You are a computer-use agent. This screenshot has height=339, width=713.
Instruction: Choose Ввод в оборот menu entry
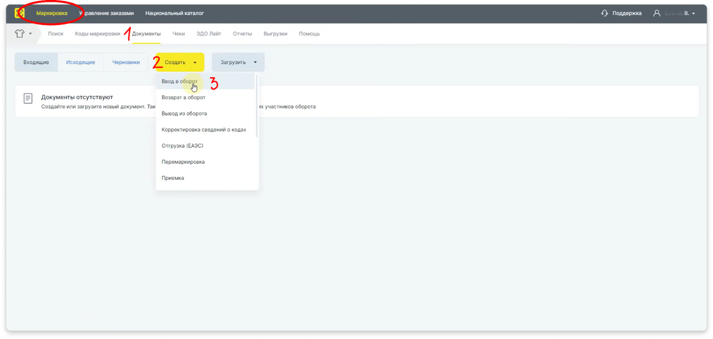[x=205, y=81]
